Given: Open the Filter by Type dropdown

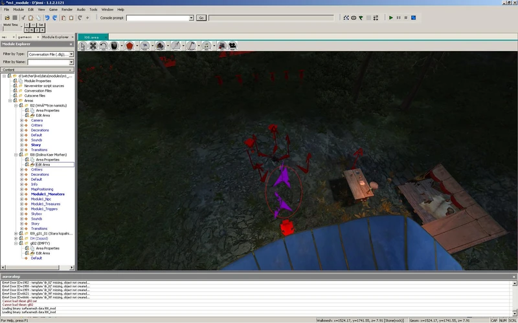Looking at the screenshot, I should (71, 54).
